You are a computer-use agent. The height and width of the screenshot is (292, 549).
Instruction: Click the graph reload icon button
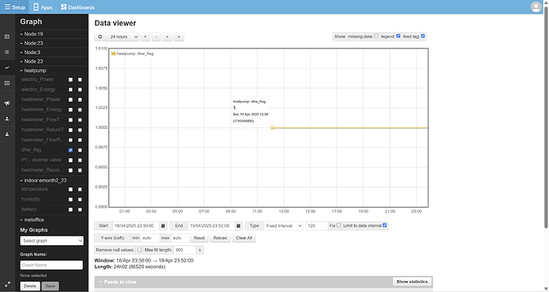pos(100,37)
